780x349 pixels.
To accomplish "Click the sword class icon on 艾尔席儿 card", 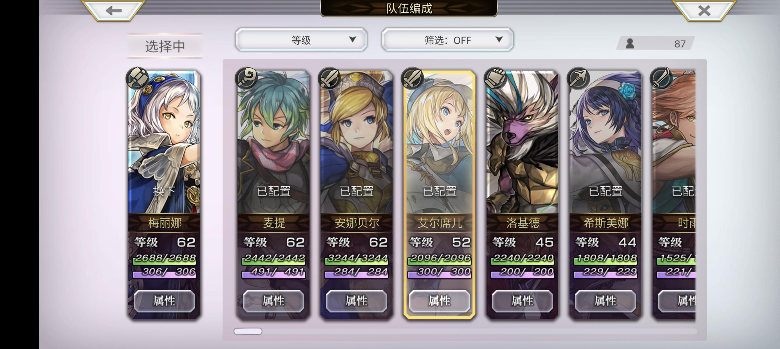I will coord(412,78).
